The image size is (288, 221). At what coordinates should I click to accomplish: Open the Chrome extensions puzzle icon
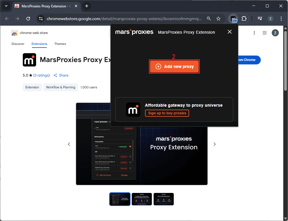(x=244, y=19)
